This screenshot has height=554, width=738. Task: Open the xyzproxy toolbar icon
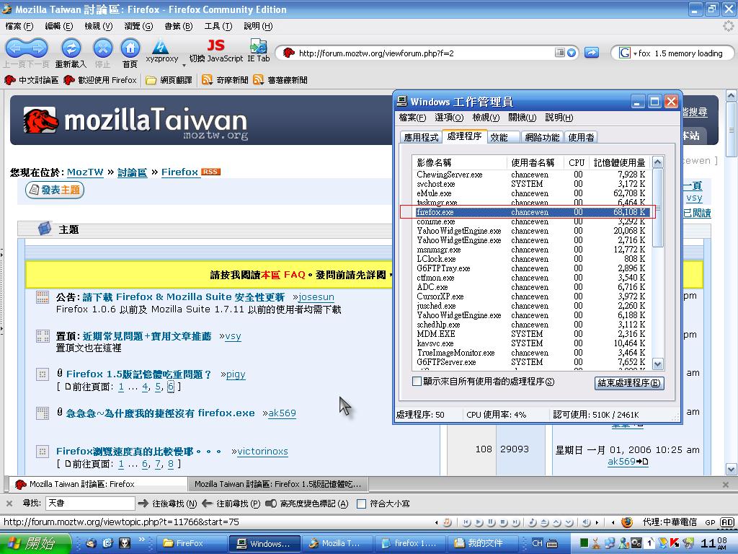click(x=161, y=48)
